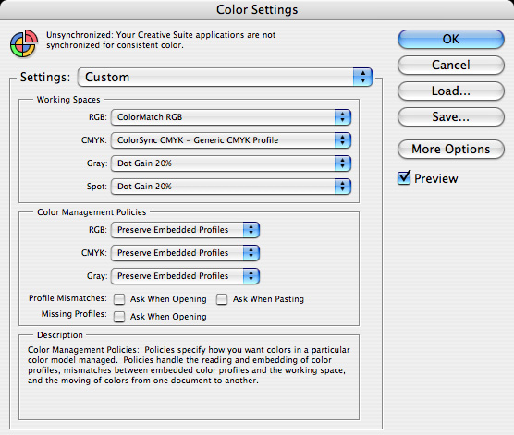Enable Missing Profiles Ask When Opening
Image resolution: width=514 pixels, height=435 pixels.
pos(119,317)
